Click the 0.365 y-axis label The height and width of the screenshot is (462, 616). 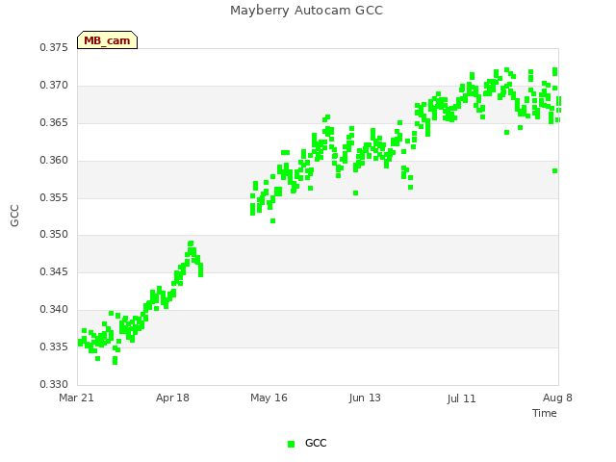54,122
